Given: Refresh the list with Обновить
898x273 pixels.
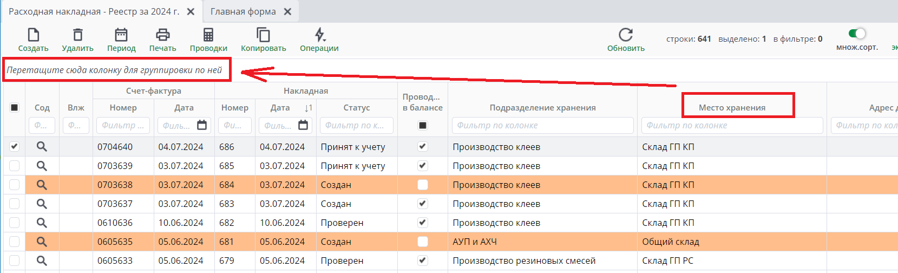Looking at the screenshot, I should 626,35.
